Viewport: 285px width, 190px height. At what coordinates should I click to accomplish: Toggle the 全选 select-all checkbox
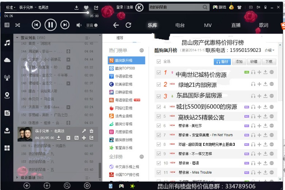pyautogui.click(x=159, y=62)
